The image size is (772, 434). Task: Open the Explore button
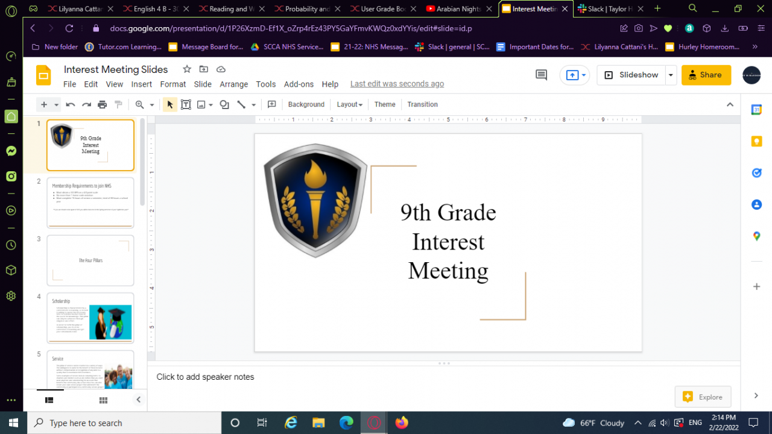click(x=703, y=397)
